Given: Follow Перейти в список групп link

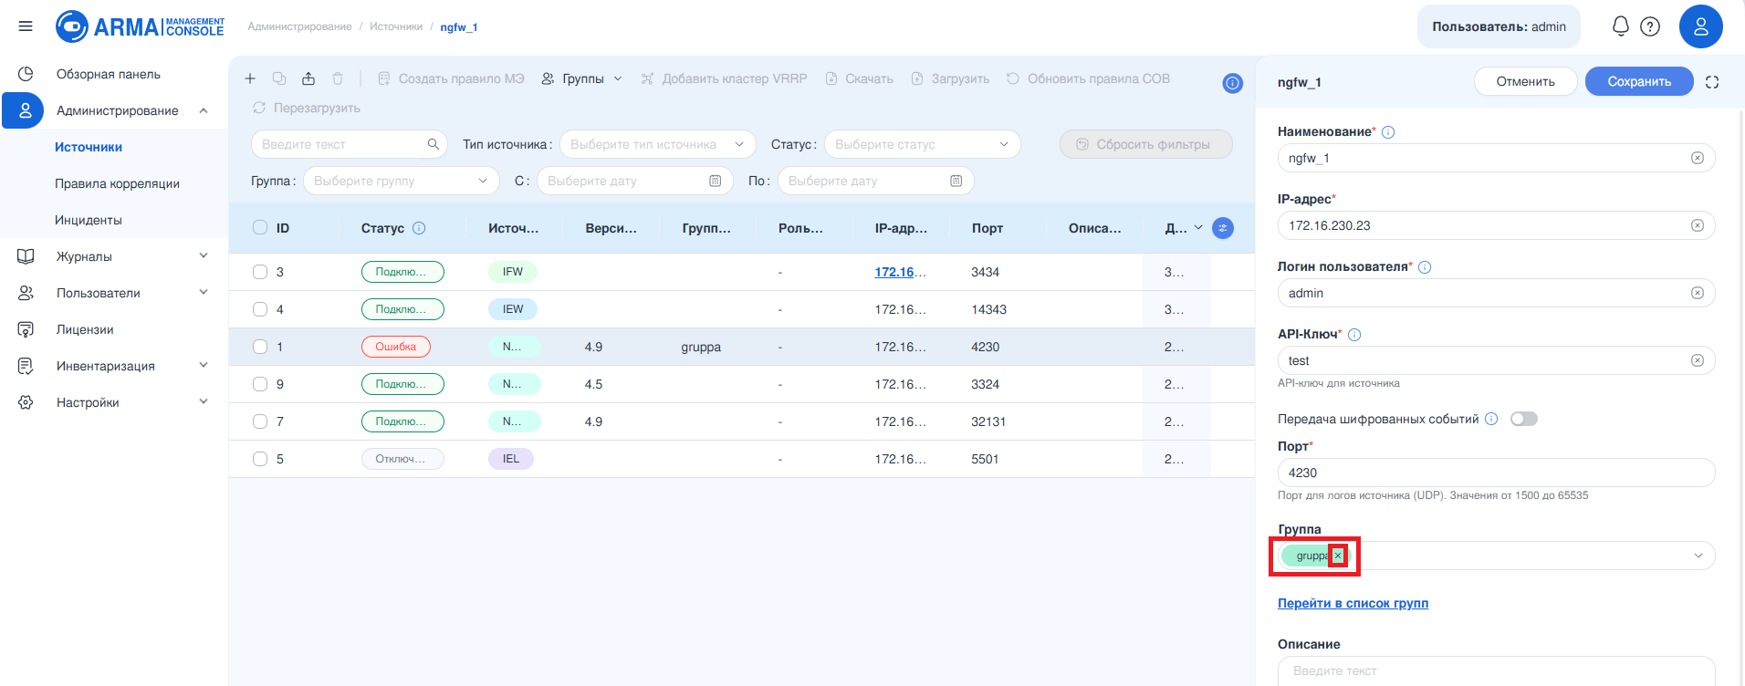Looking at the screenshot, I should 1353,603.
